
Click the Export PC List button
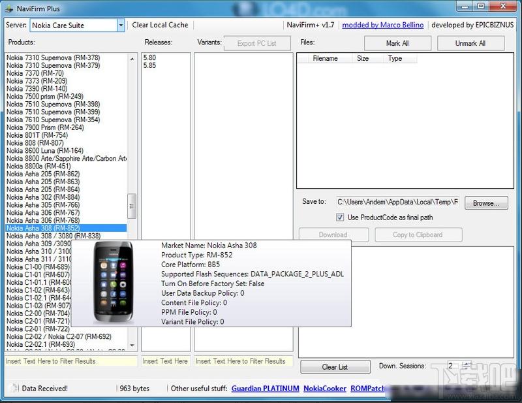point(257,43)
